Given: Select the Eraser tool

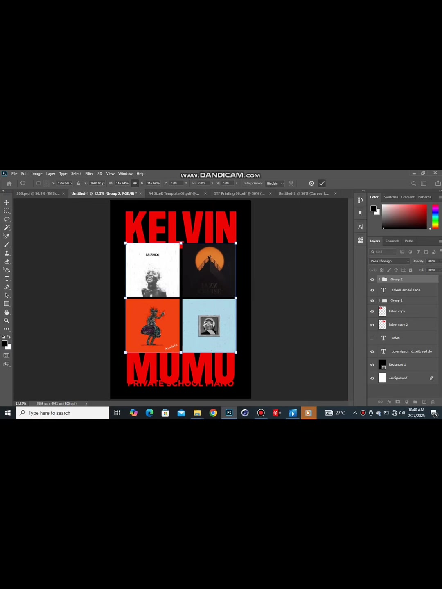Looking at the screenshot, I should (x=7, y=261).
